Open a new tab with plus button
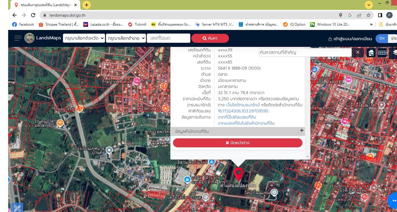 86,5
